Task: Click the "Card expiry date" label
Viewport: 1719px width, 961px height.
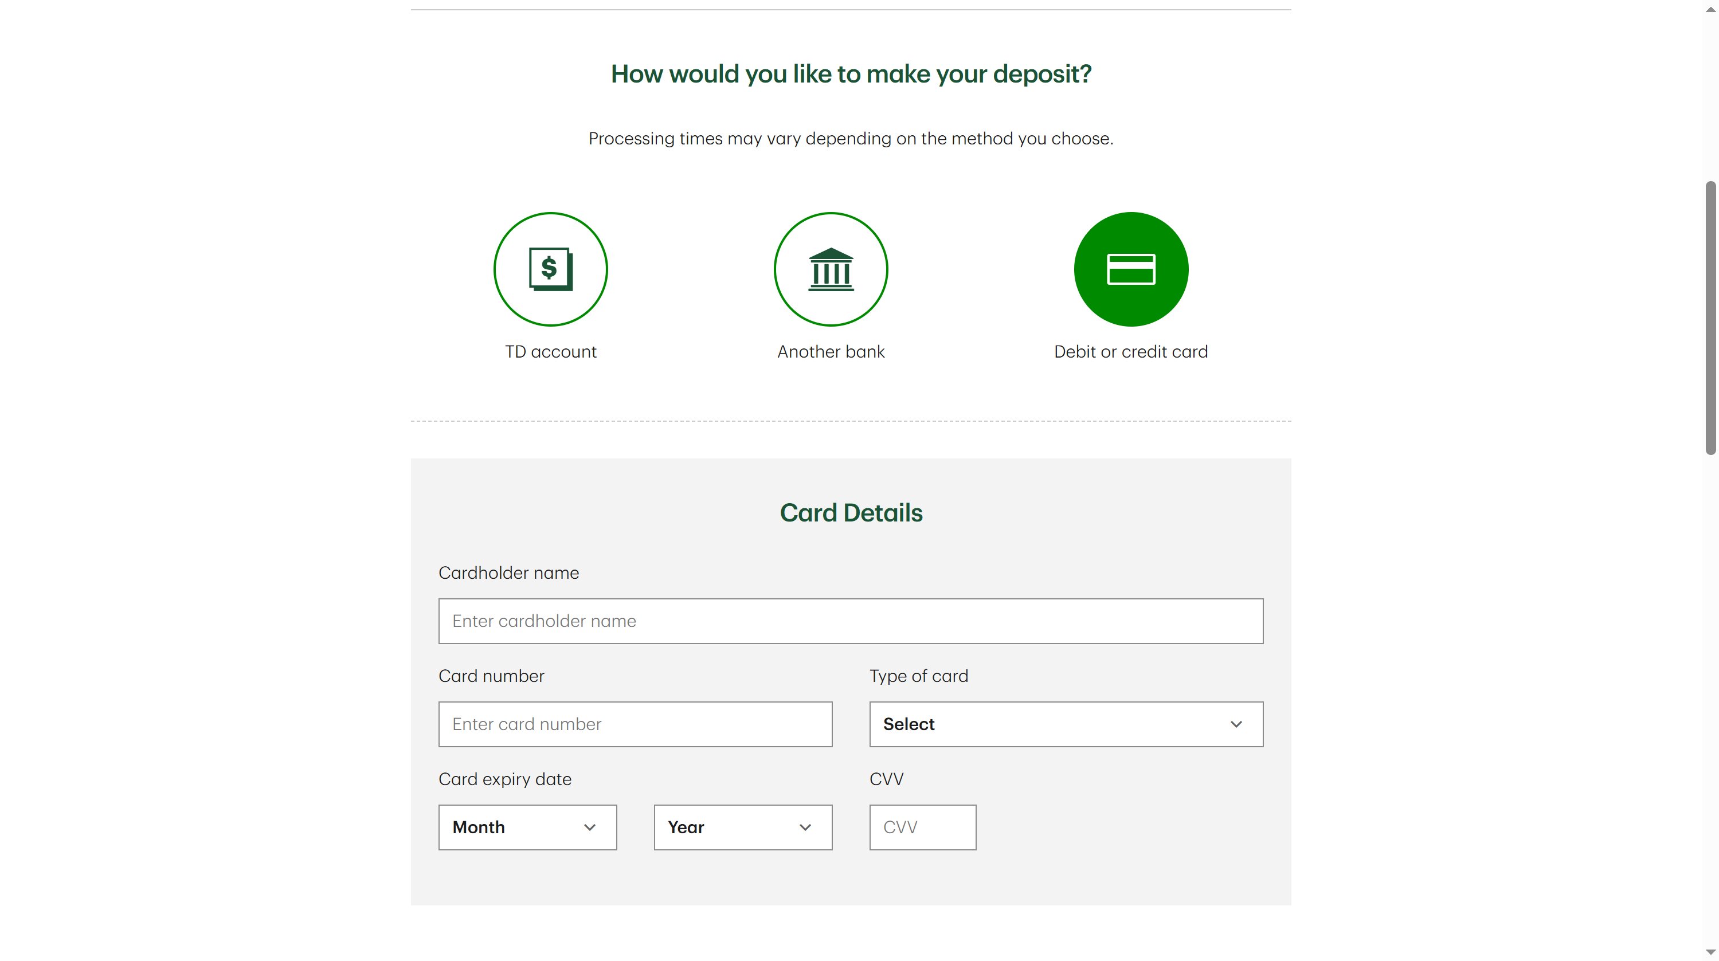Action: (504, 779)
